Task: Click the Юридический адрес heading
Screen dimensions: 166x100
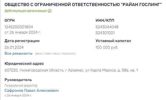Action: click(24, 63)
